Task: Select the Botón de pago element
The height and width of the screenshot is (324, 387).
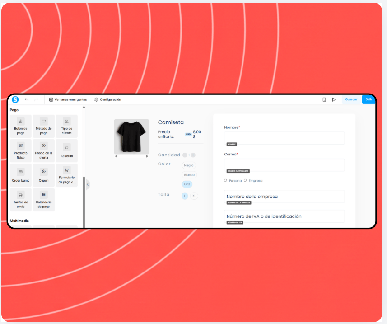Action: click(x=21, y=126)
